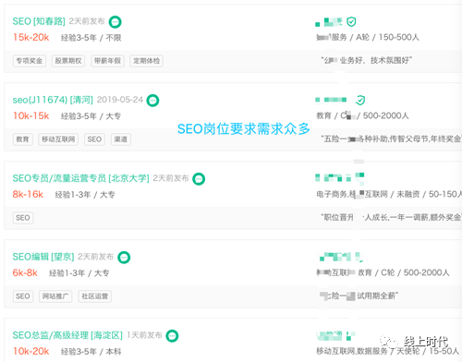The image size is (462, 362).
Task: Open the SEO [知春路] job title
Action: [x=39, y=21]
